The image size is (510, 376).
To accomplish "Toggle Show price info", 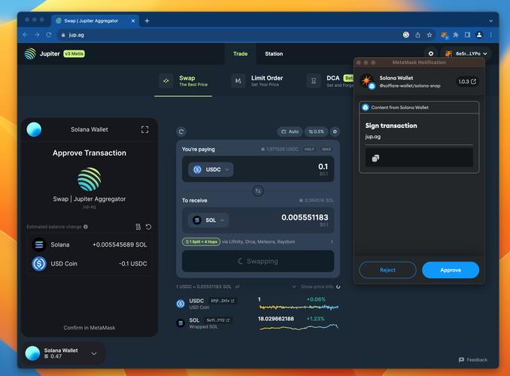I will pyautogui.click(x=320, y=287).
